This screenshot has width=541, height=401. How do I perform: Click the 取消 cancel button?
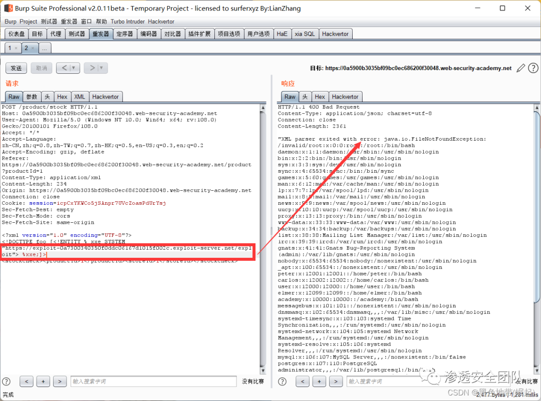[x=42, y=68]
